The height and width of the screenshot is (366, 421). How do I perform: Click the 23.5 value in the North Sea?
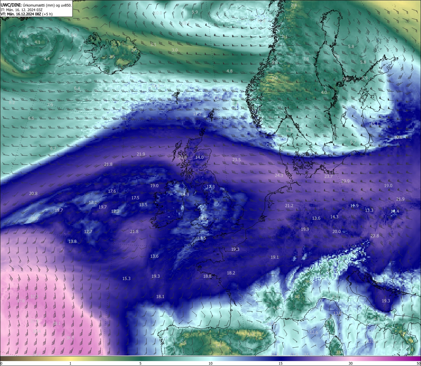(x=236, y=160)
